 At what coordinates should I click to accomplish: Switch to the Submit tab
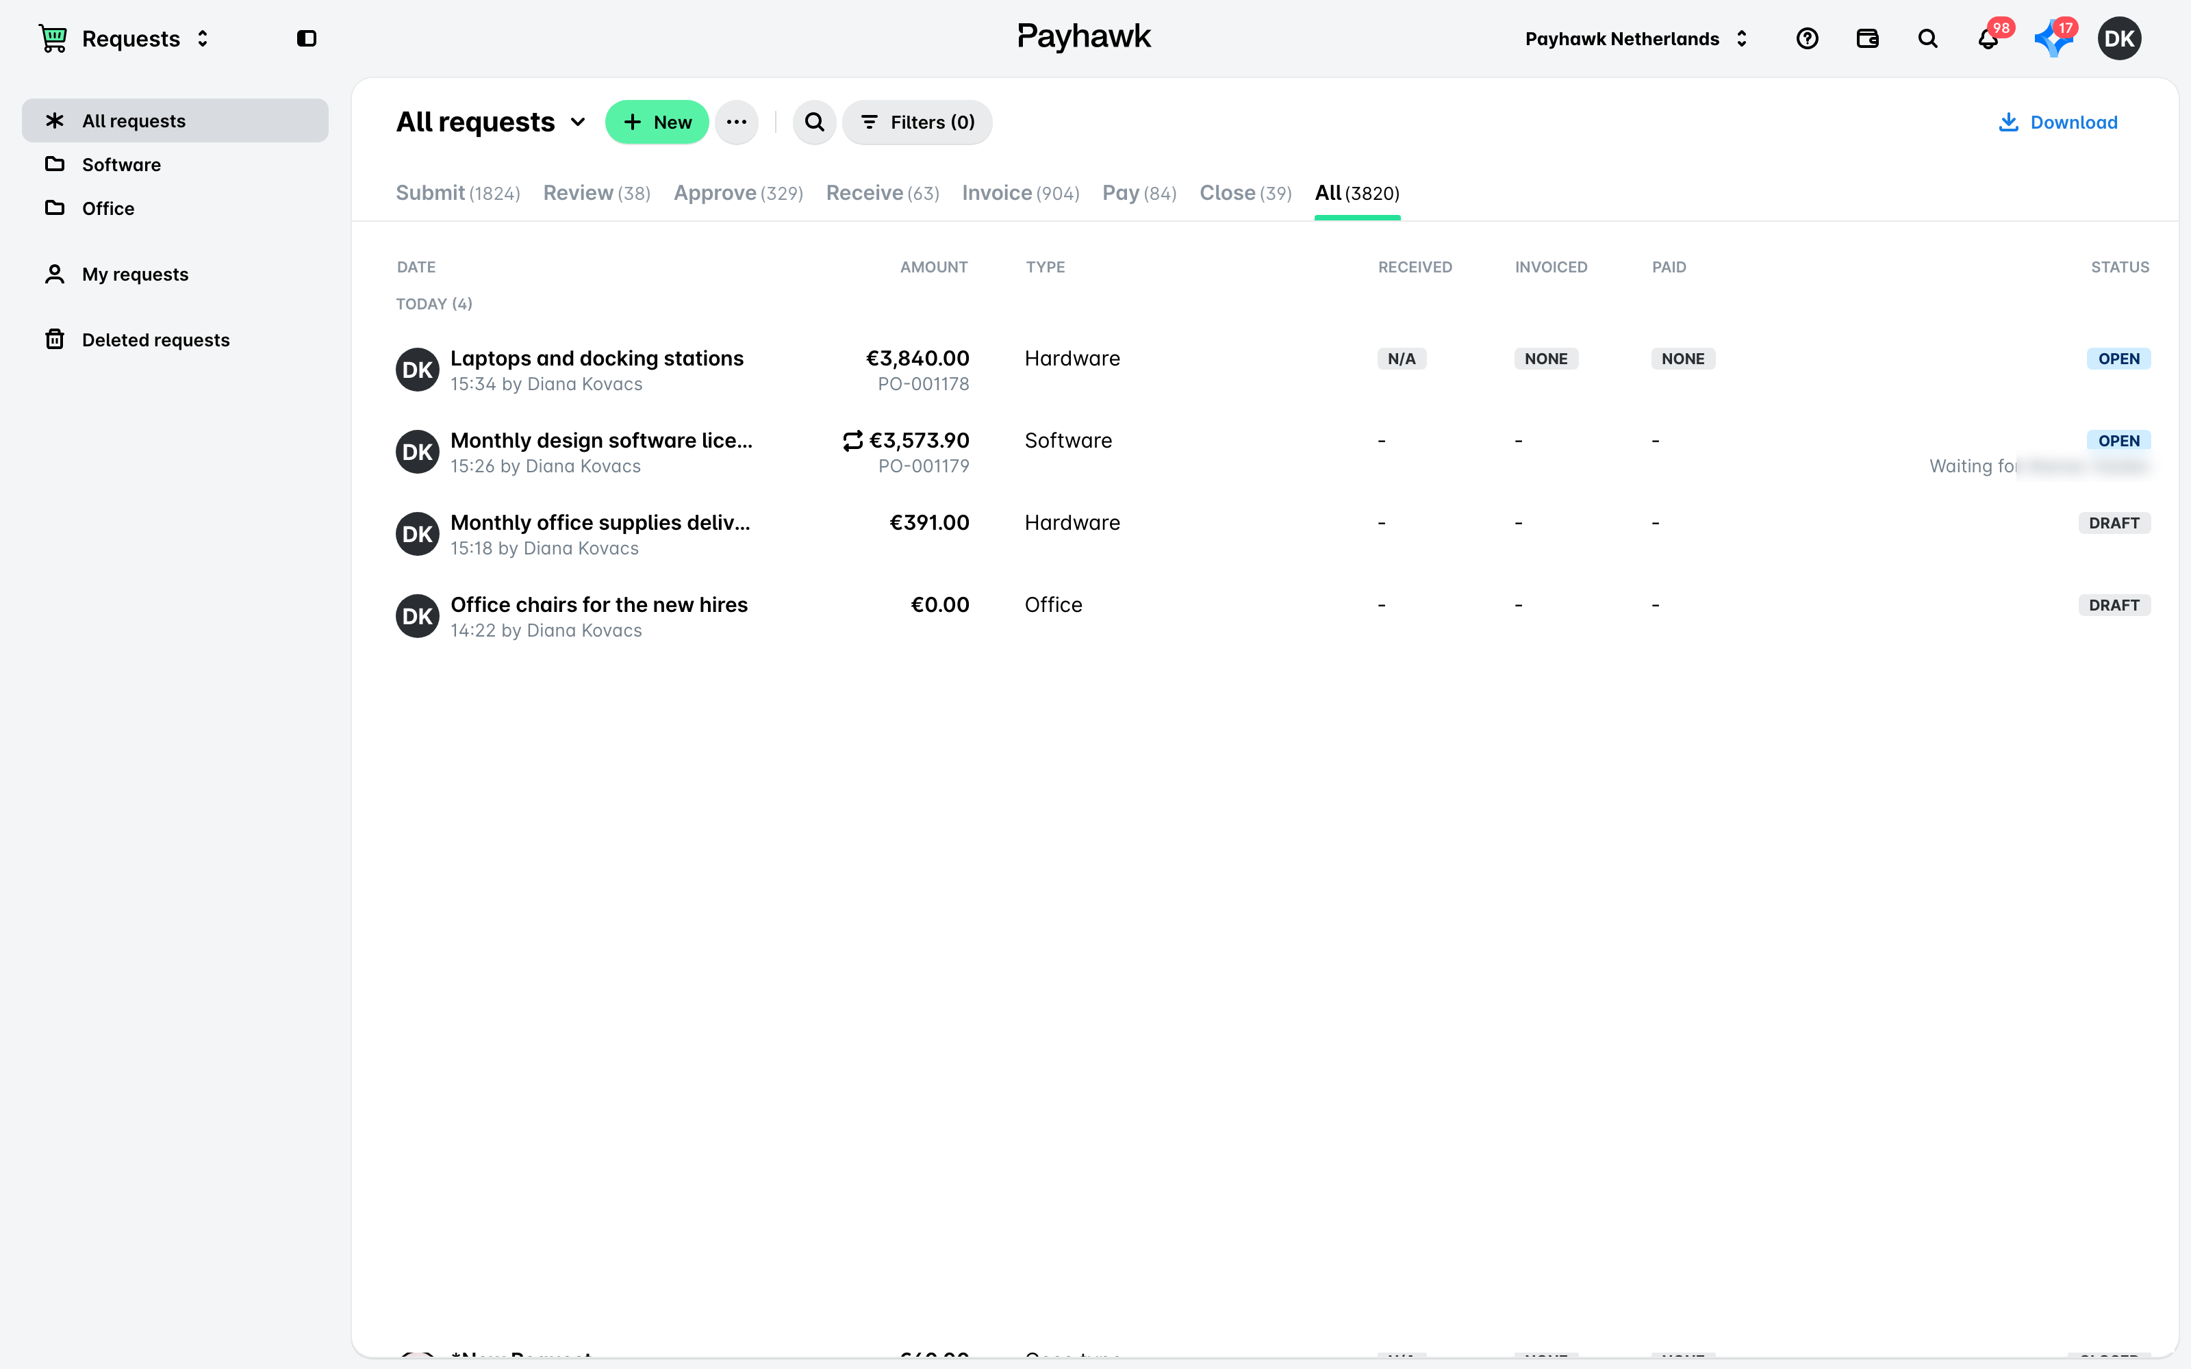coord(458,193)
